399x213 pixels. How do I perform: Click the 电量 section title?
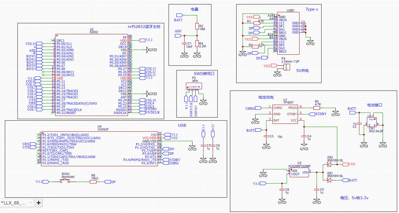pos(194,9)
